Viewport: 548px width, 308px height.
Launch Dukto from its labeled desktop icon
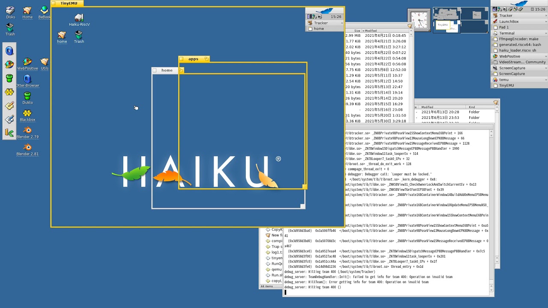click(27, 98)
